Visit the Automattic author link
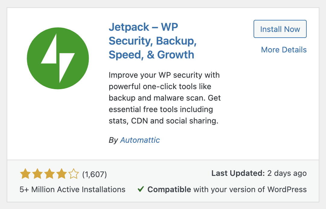326x209 pixels. (140, 140)
